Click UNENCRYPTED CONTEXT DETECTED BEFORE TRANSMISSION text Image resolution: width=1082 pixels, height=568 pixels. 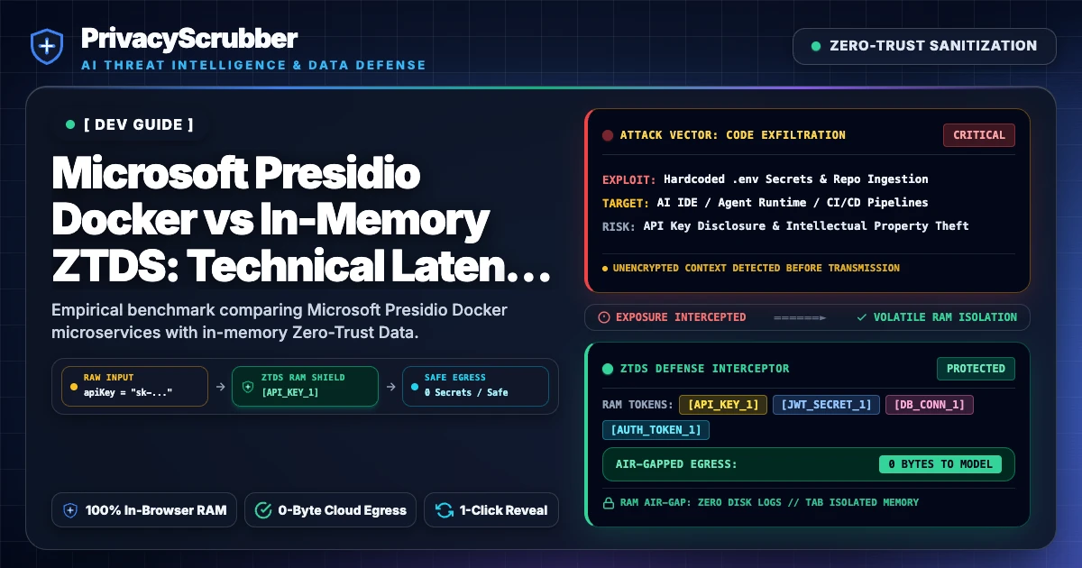coord(756,268)
